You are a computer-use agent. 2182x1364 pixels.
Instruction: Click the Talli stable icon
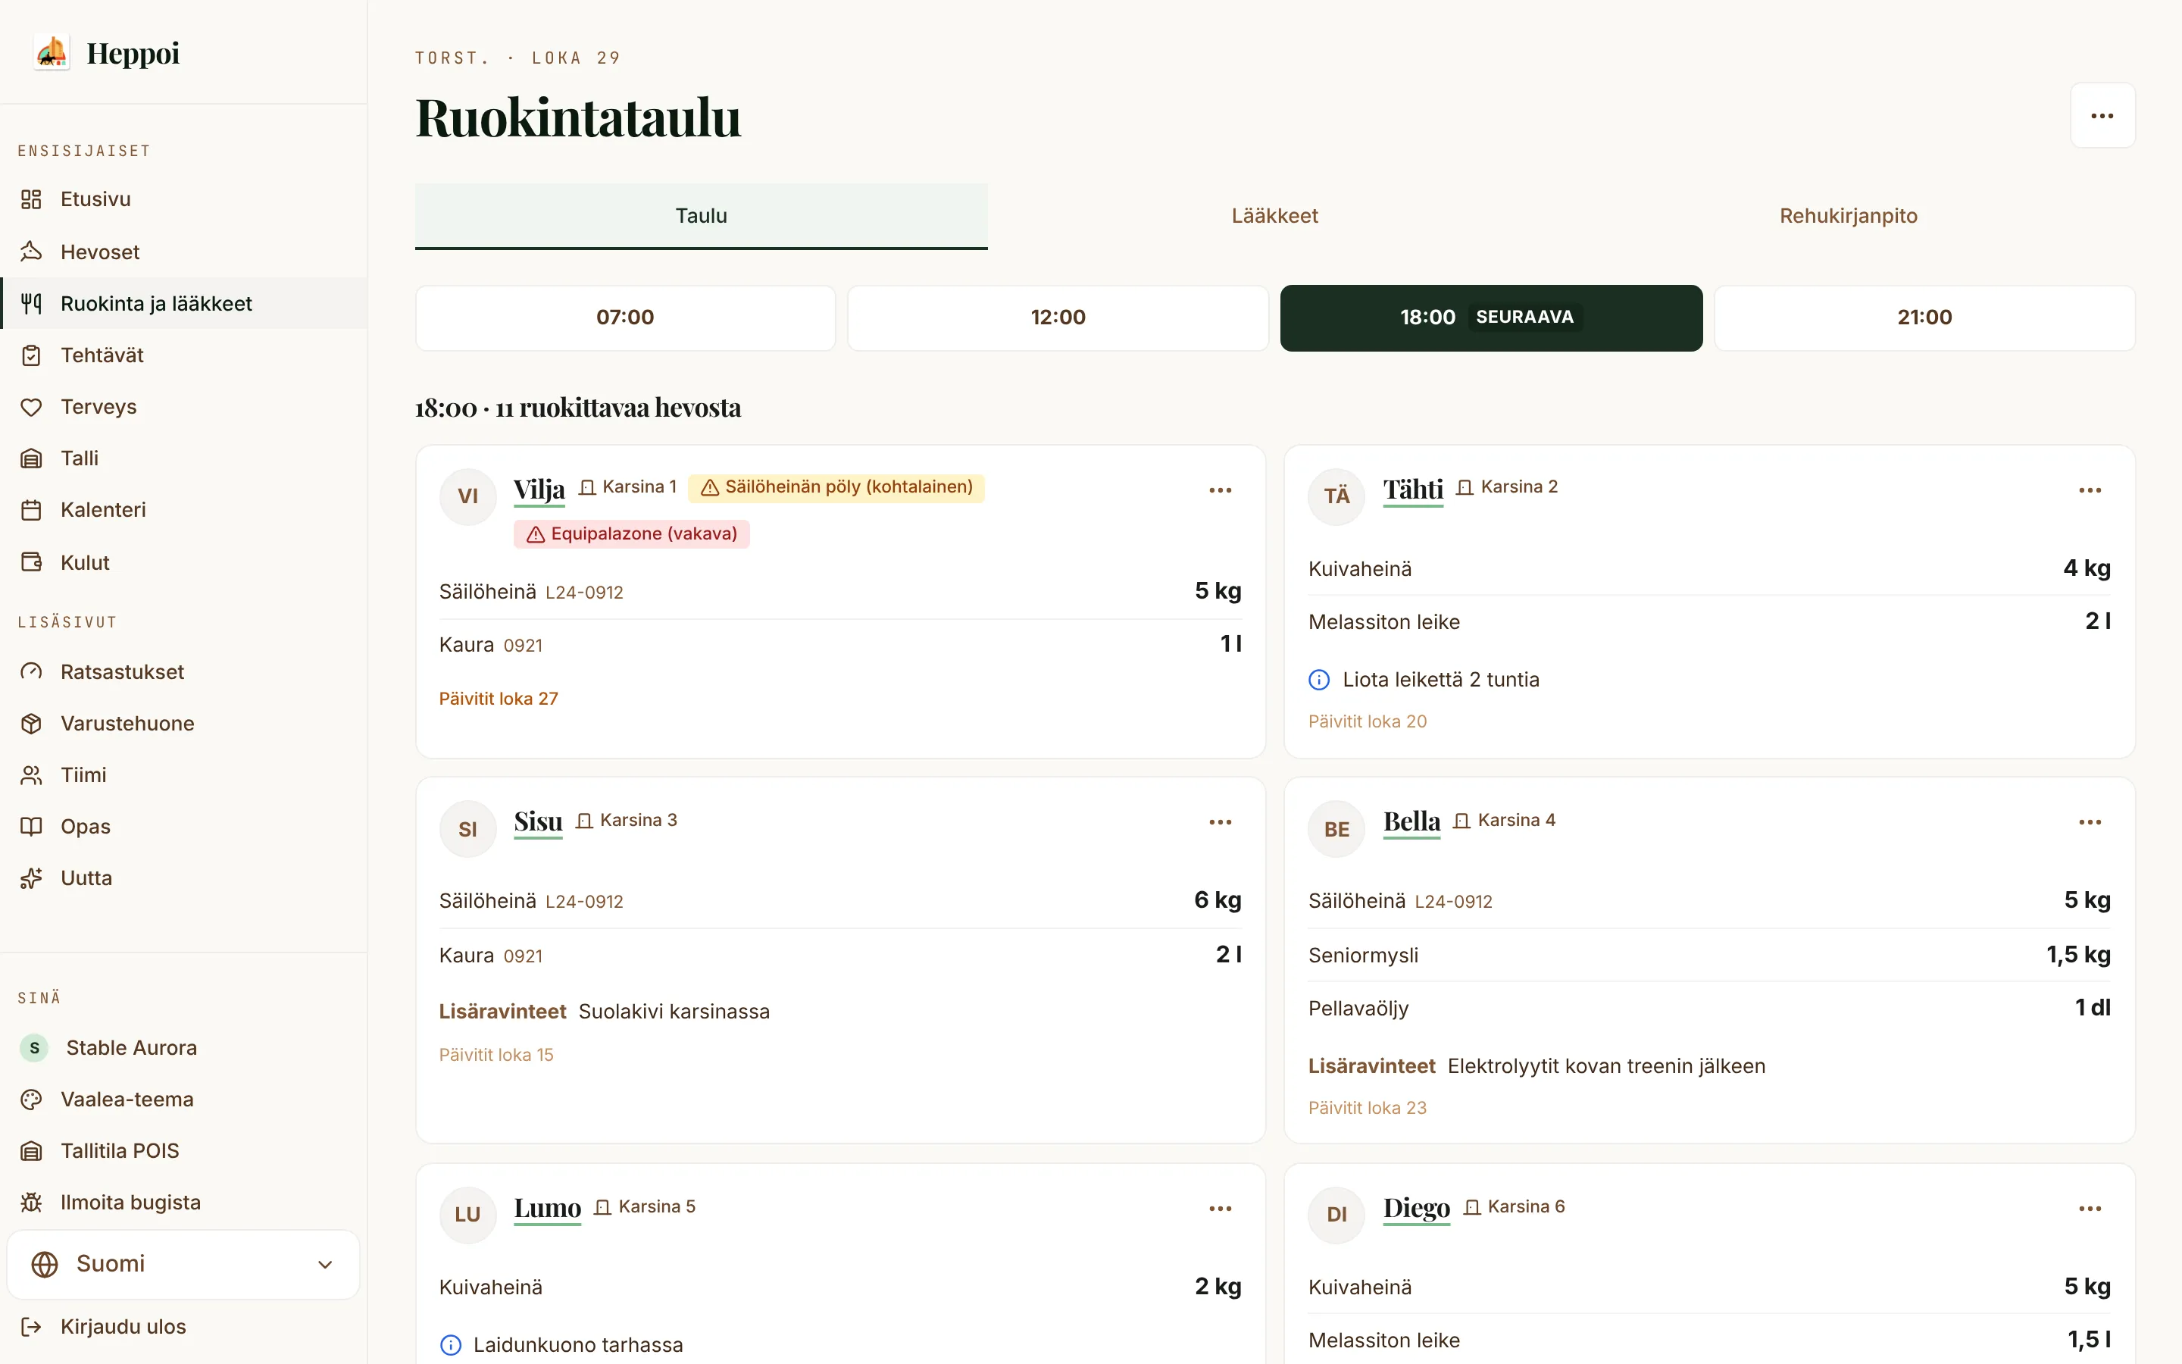32,458
